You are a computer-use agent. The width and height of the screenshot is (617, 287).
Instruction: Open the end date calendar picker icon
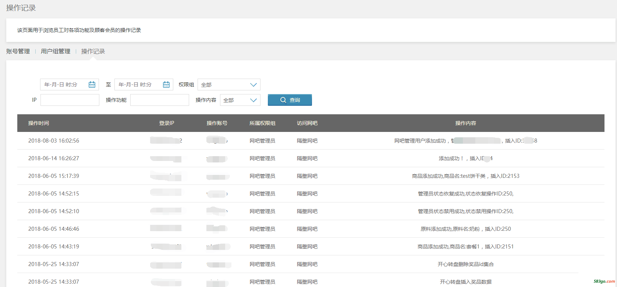pos(166,85)
